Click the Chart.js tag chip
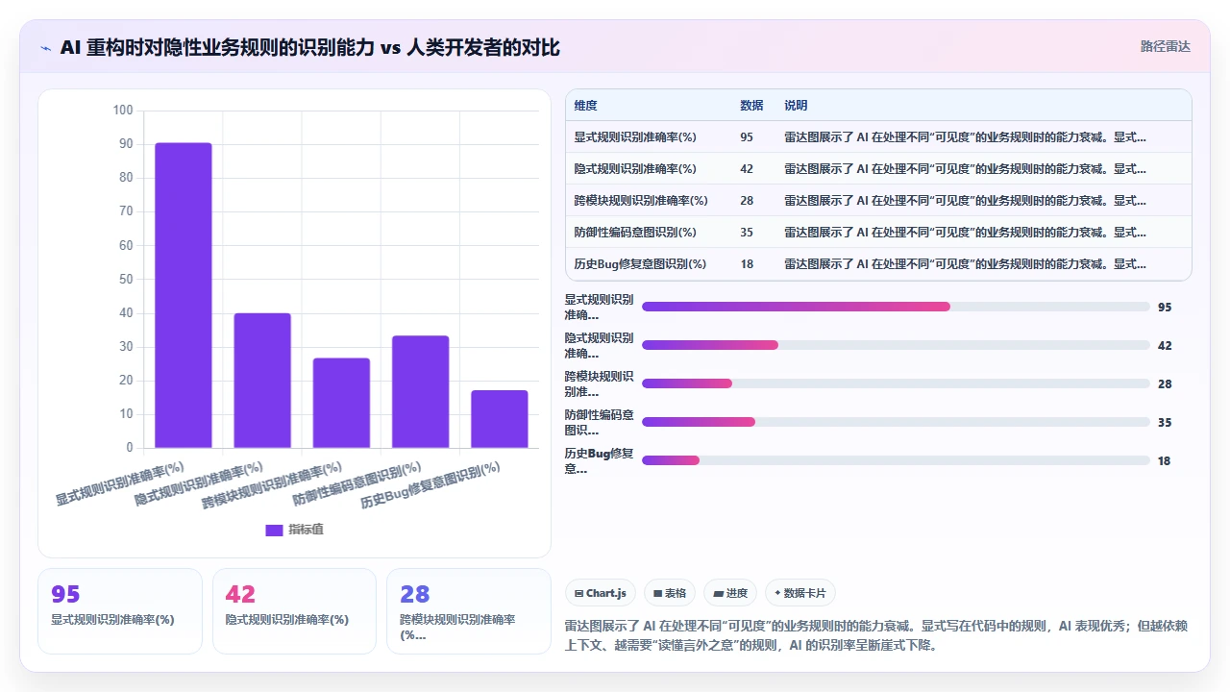The image size is (1230, 692). click(600, 593)
